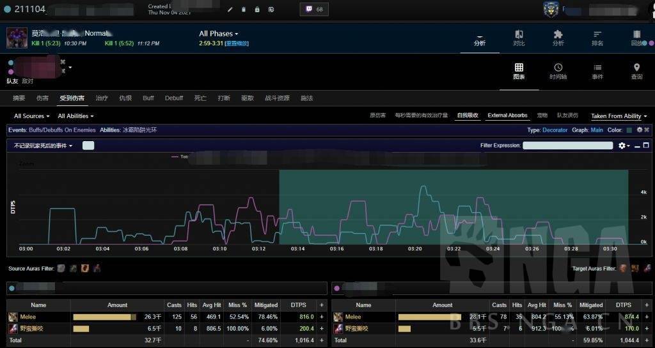Viewport: 655px width, 348px height.
Task: Open the Twitch badge showing 68
Action: tap(314, 10)
